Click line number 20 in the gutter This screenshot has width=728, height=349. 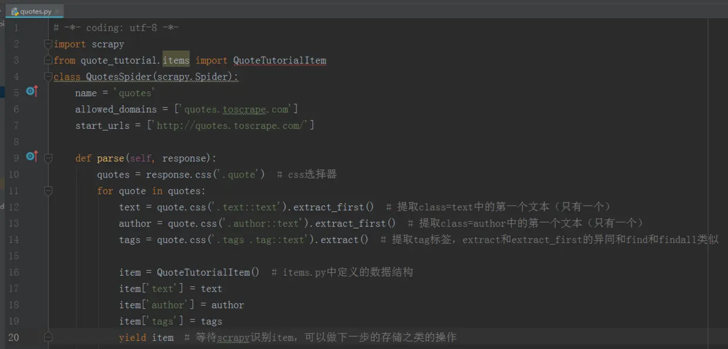(x=14, y=337)
